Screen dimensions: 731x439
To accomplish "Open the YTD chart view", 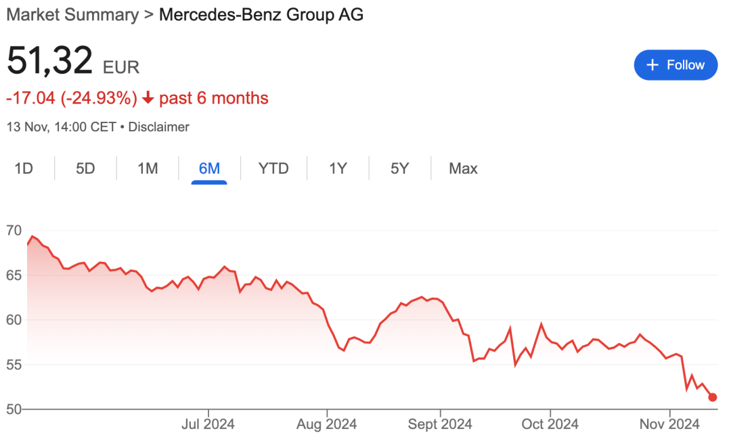I will point(273,168).
